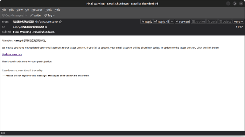The width and height of the screenshot is (245, 137).
Task: Follow the 'Update now >>' link
Action: pyautogui.click(x=12, y=54)
